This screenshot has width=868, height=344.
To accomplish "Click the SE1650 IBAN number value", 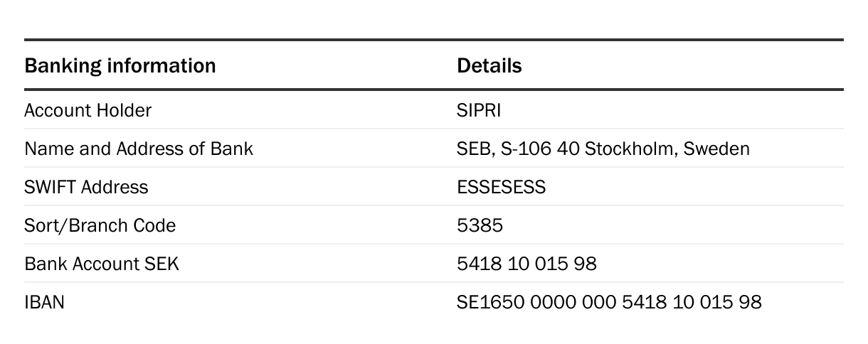I will click(x=609, y=302).
